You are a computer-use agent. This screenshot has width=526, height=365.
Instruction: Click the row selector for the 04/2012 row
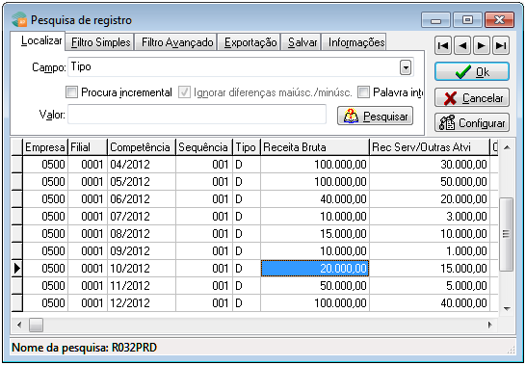pyautogui.click(x=16, y=165)
